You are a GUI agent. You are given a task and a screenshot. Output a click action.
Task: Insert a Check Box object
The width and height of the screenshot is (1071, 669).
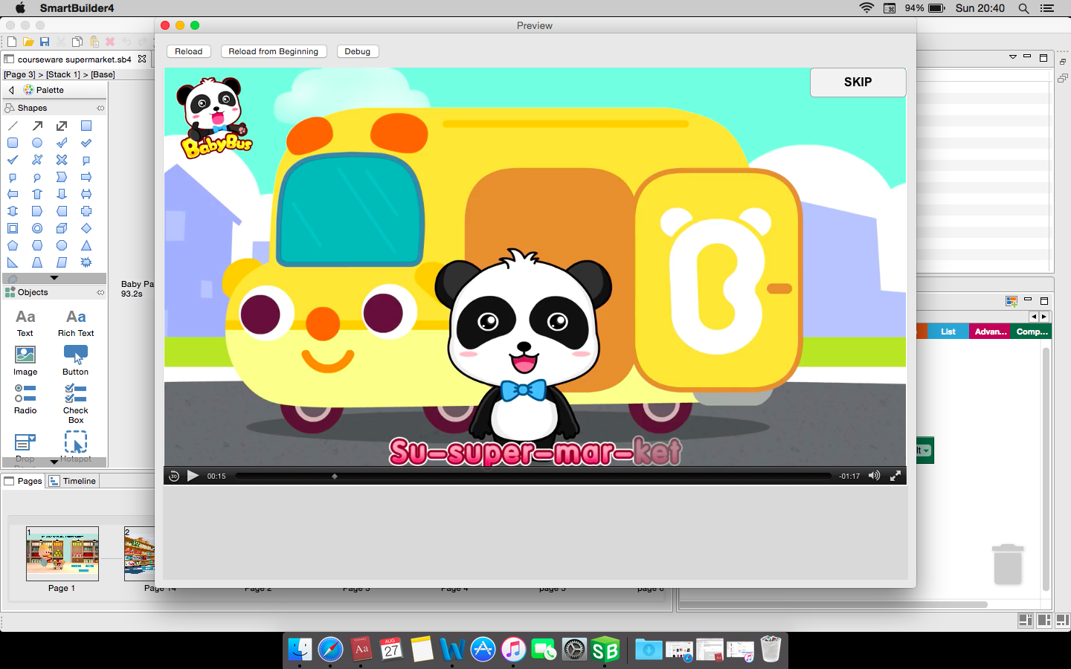click(x=76, y=404)
